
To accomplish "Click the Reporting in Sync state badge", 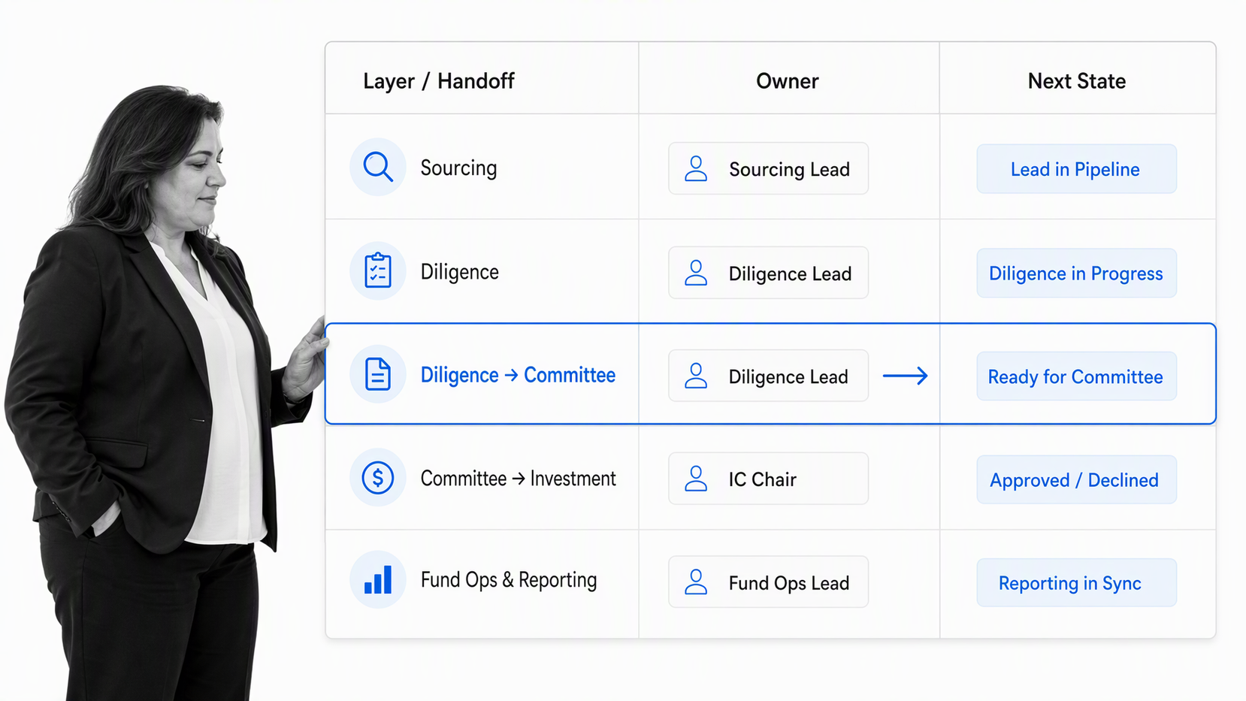I will click(1076, 582).
